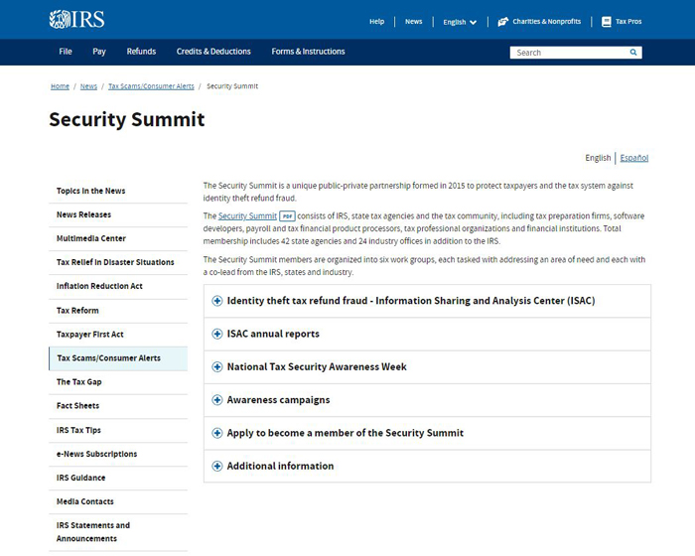Open Forms & Instructions menu

coord(308,52)
